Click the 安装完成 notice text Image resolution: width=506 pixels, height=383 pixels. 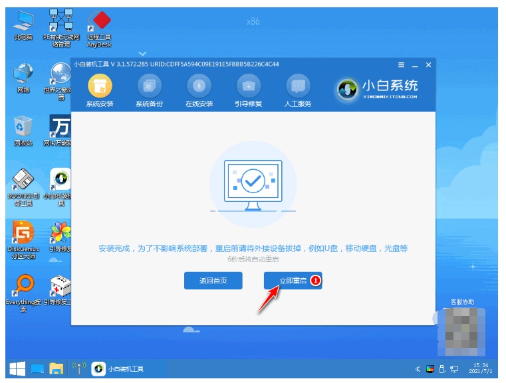(253, 248)
